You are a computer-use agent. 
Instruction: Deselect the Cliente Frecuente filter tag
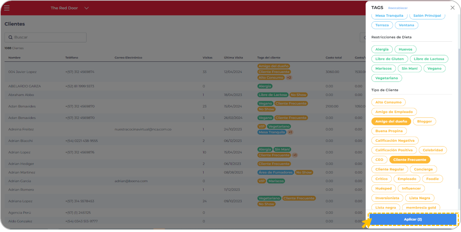coord(410,160)
